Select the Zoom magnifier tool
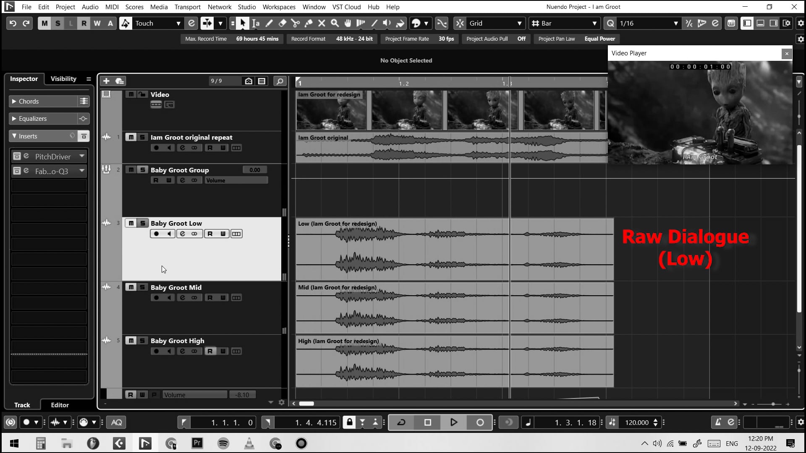The width and height of the screenshot is (806, 453). tap(335, 23)
